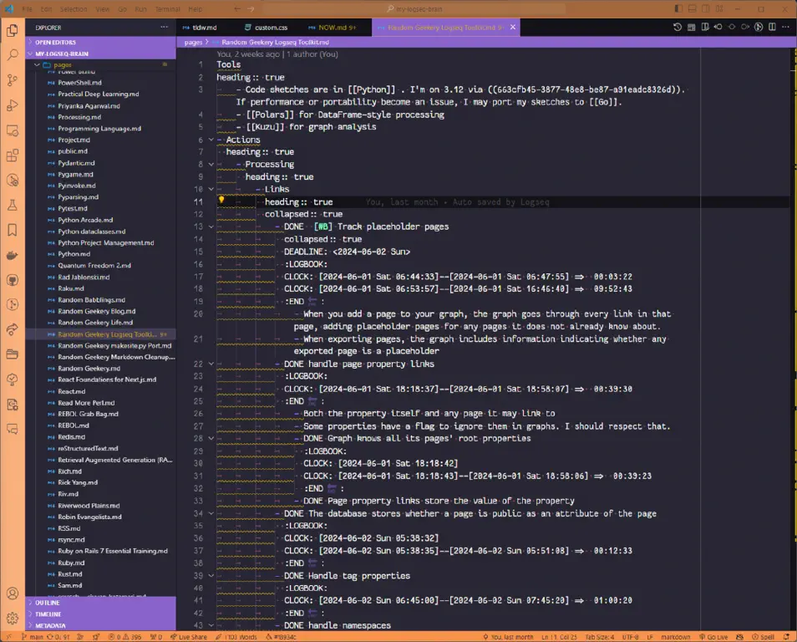The image size is (797, 642).
Task: Fold the block on line 22
Action: (211, 364)
